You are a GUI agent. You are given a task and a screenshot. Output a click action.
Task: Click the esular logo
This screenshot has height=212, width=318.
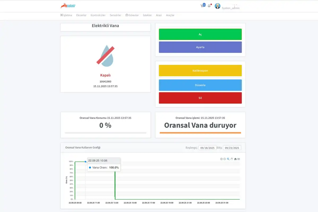[x=68, y=6]
